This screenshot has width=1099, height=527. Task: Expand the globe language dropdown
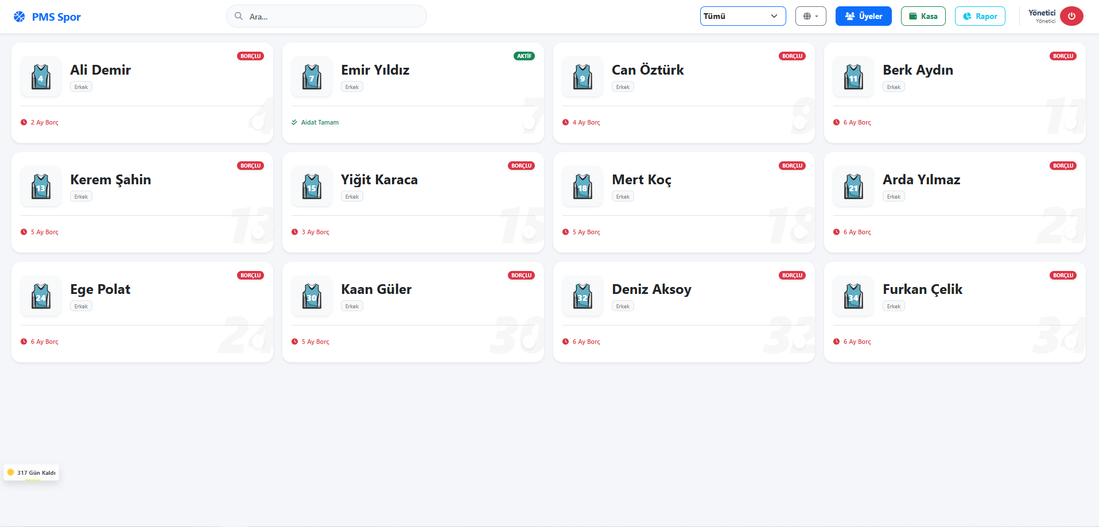[810, 16]
